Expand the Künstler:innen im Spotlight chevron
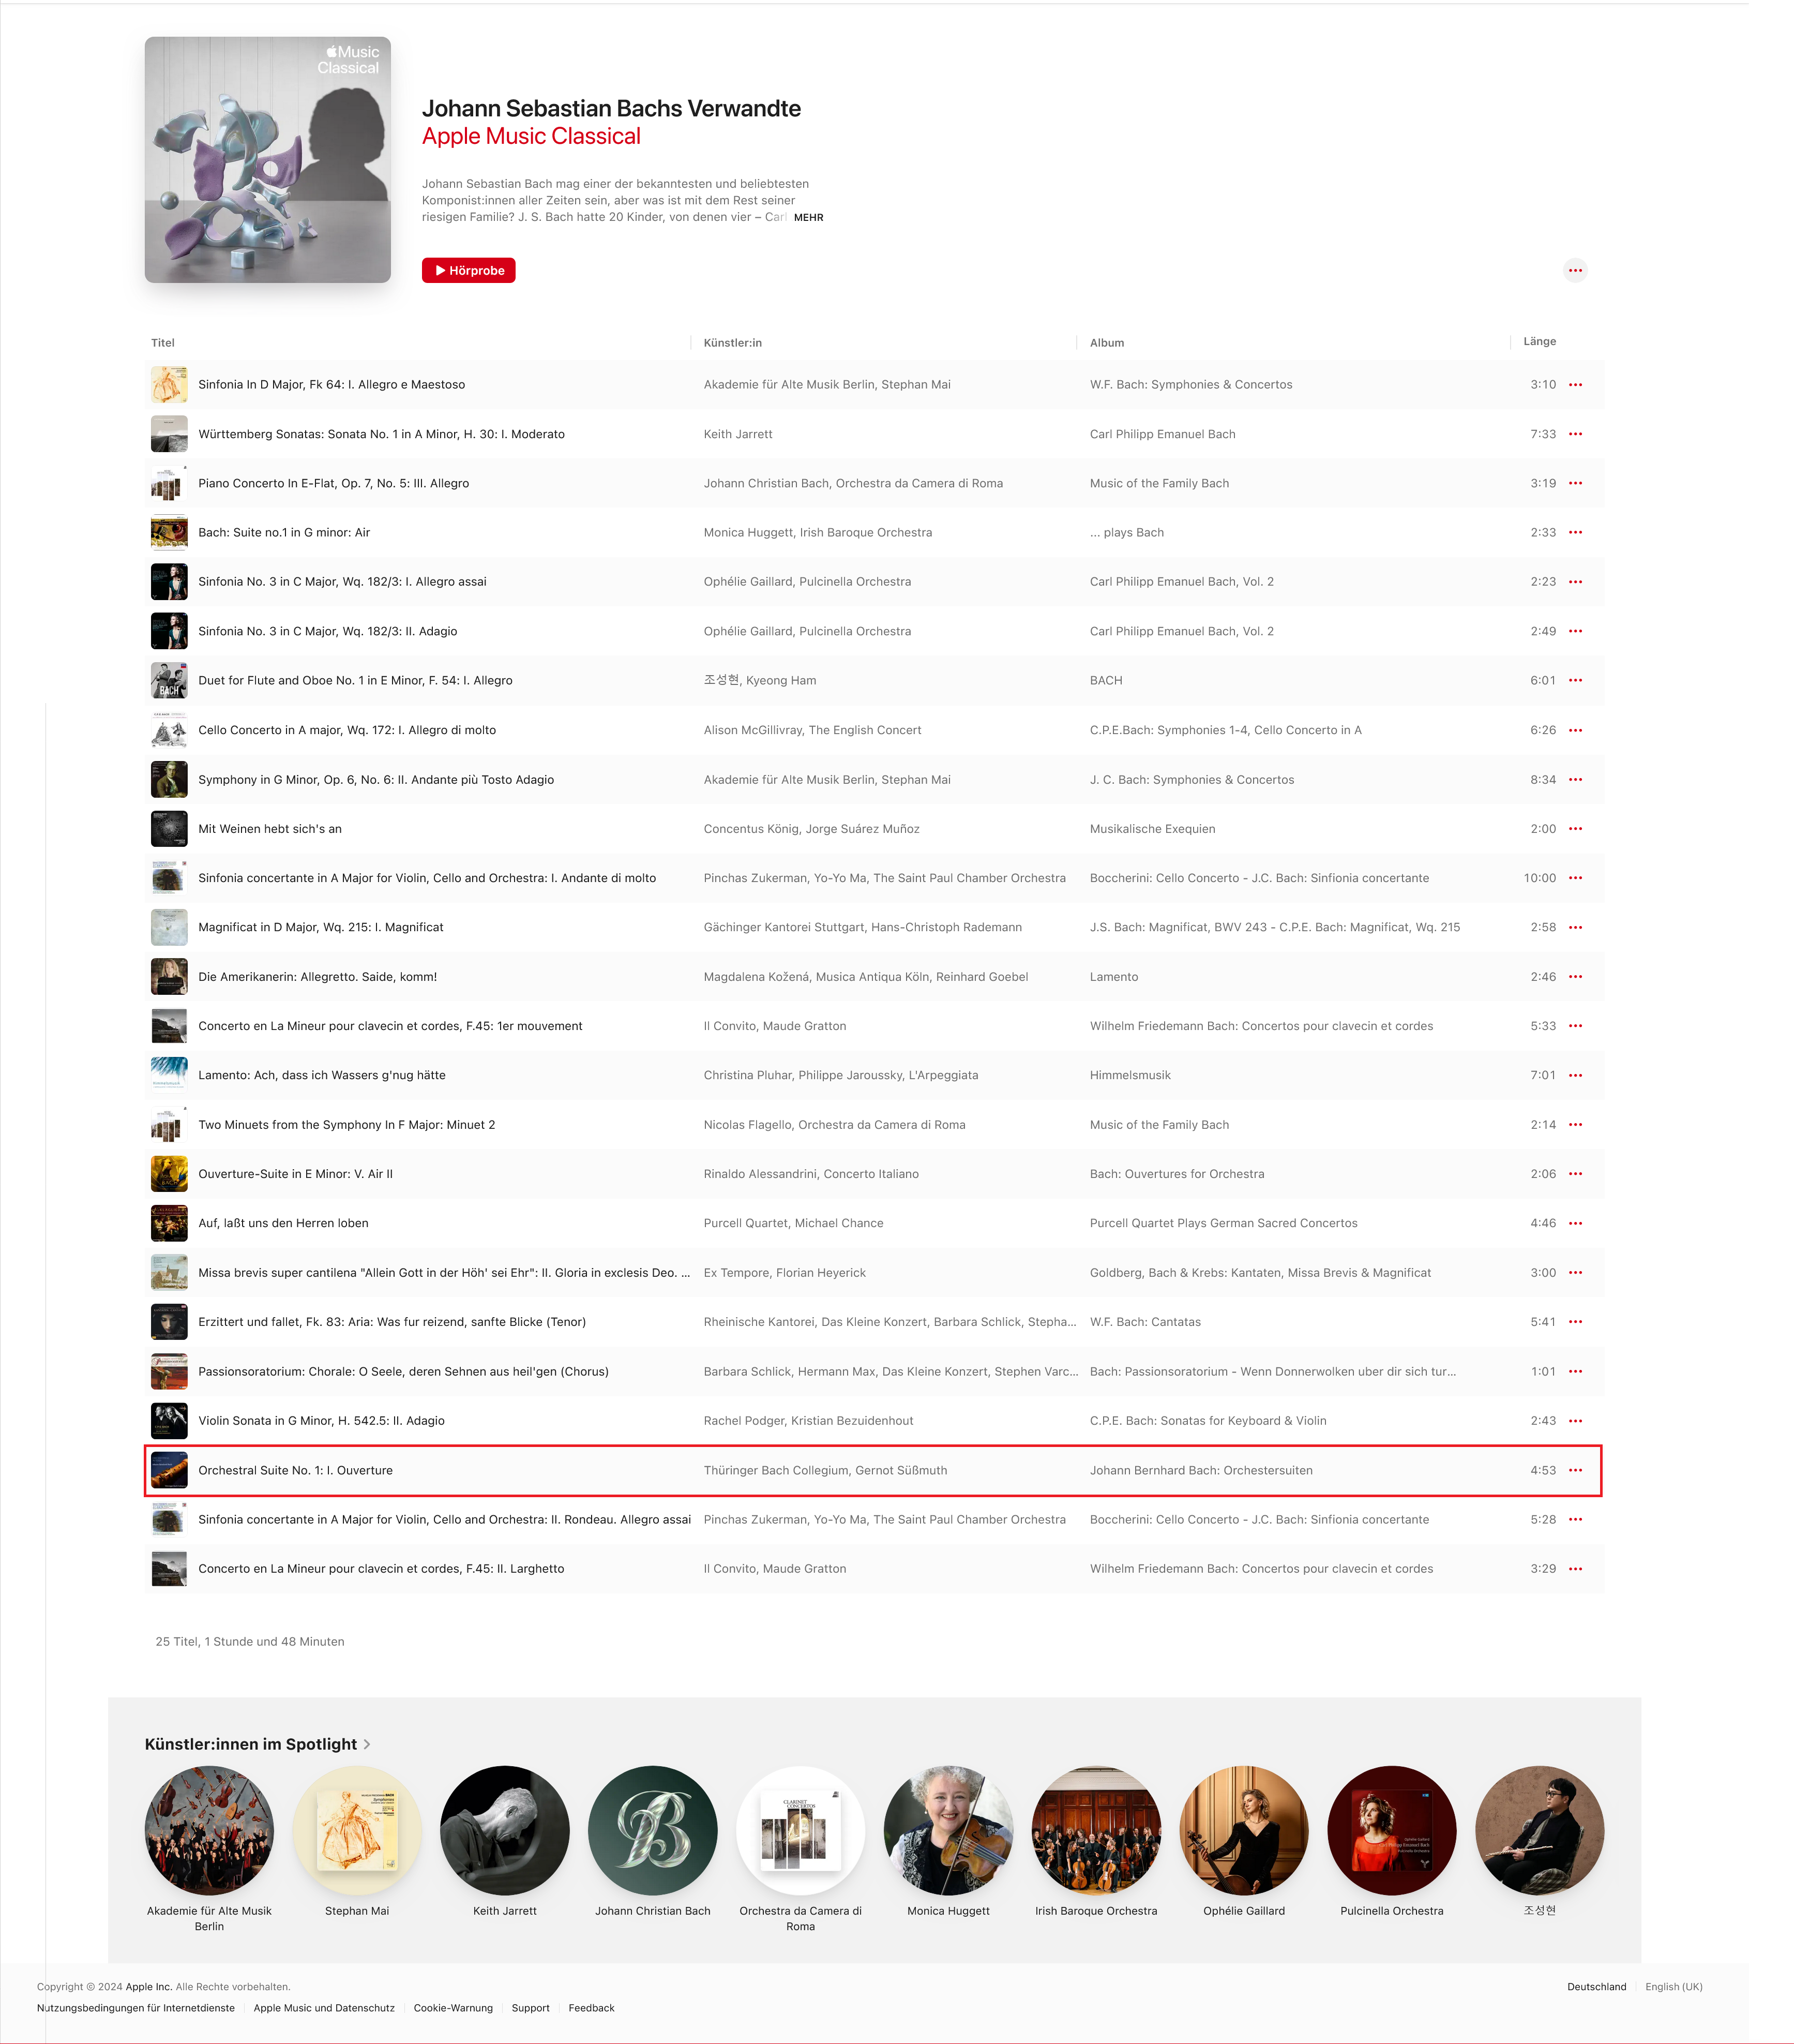This screenshot has width=1794, height=2044. 367,1744
